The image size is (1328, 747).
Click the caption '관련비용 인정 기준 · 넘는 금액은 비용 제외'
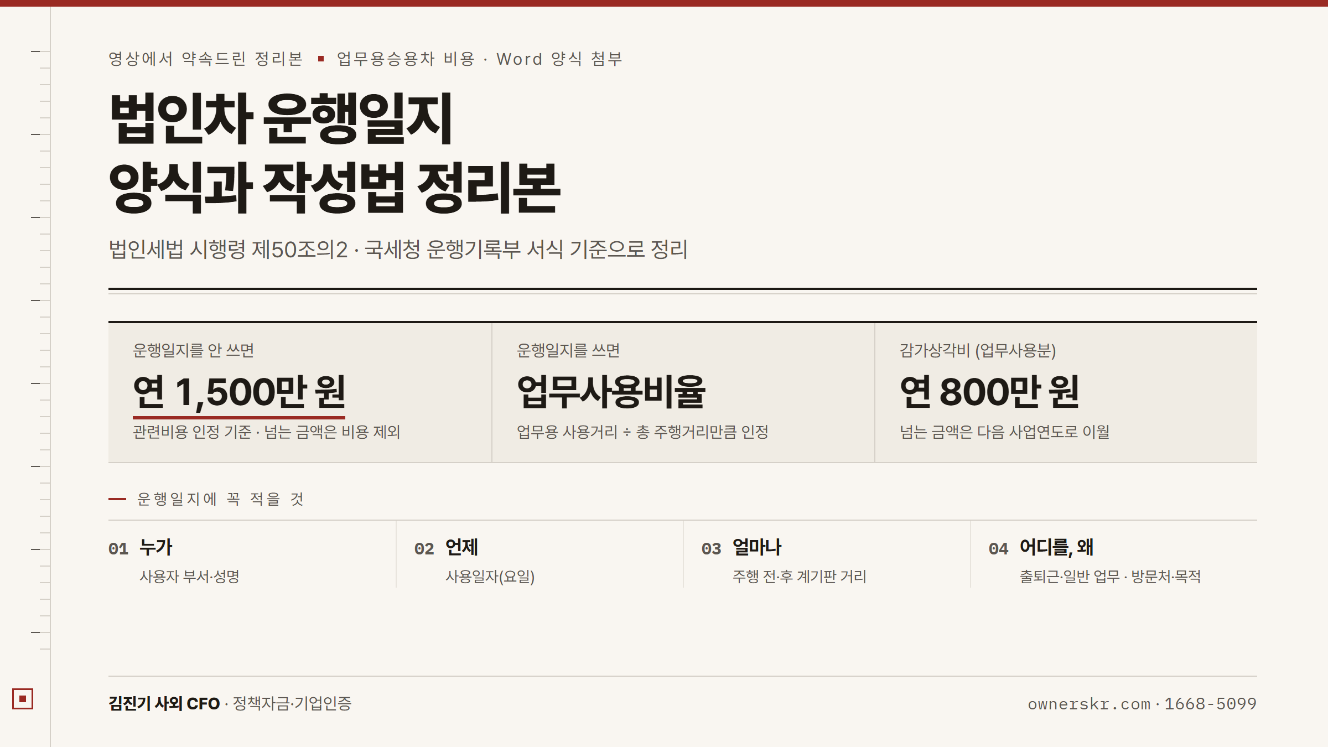point(266,432)
